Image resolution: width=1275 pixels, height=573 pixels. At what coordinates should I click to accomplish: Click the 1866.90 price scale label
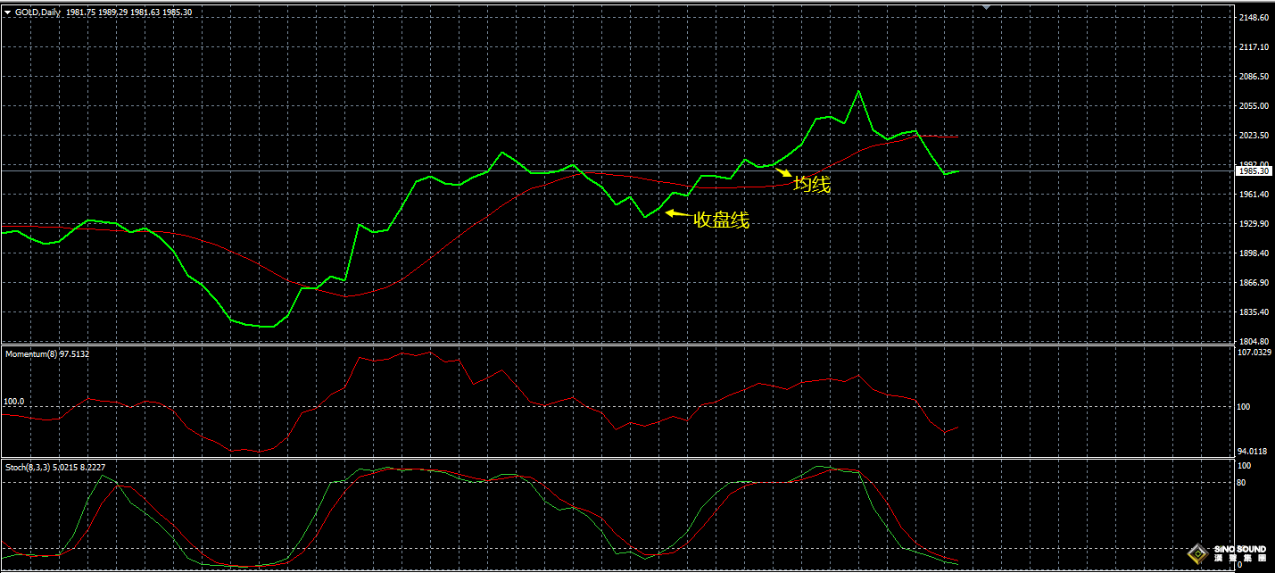pyautogui.click(x=1254, y=283)
